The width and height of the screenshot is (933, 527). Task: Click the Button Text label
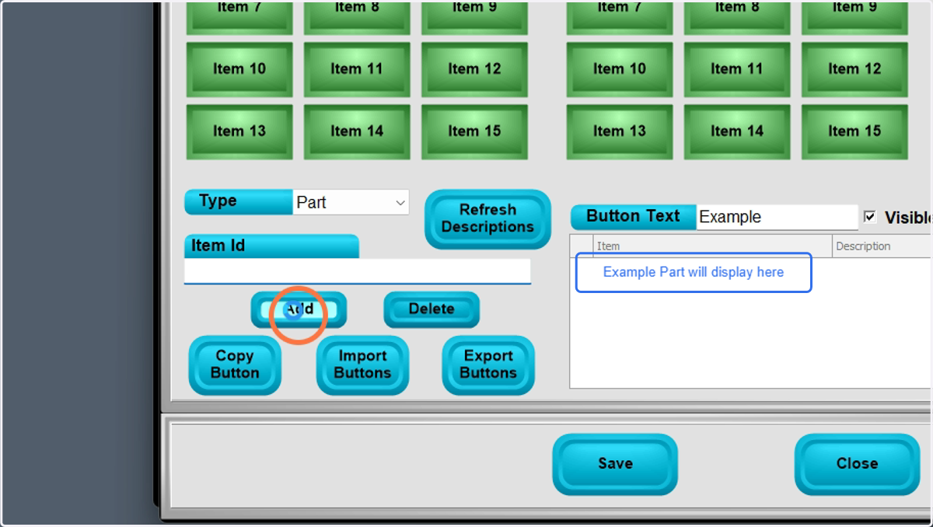point(633,217)
